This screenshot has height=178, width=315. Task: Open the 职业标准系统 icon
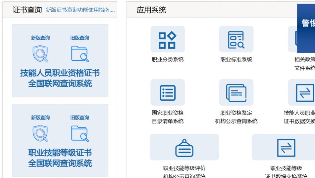pyautogui.click(x=236, y=39)
